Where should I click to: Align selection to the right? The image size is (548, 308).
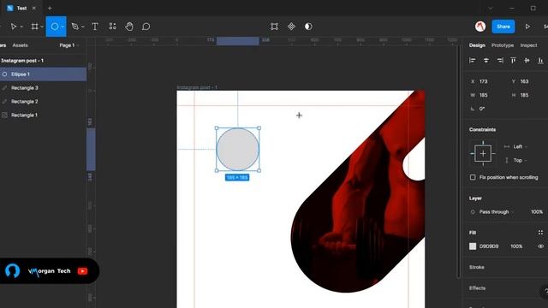pos(500,61)
